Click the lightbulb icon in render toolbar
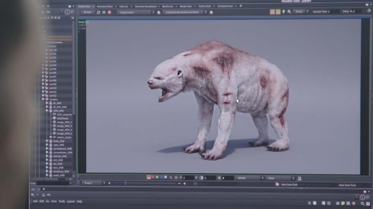373x209 pixels. (x=283, y=11)
